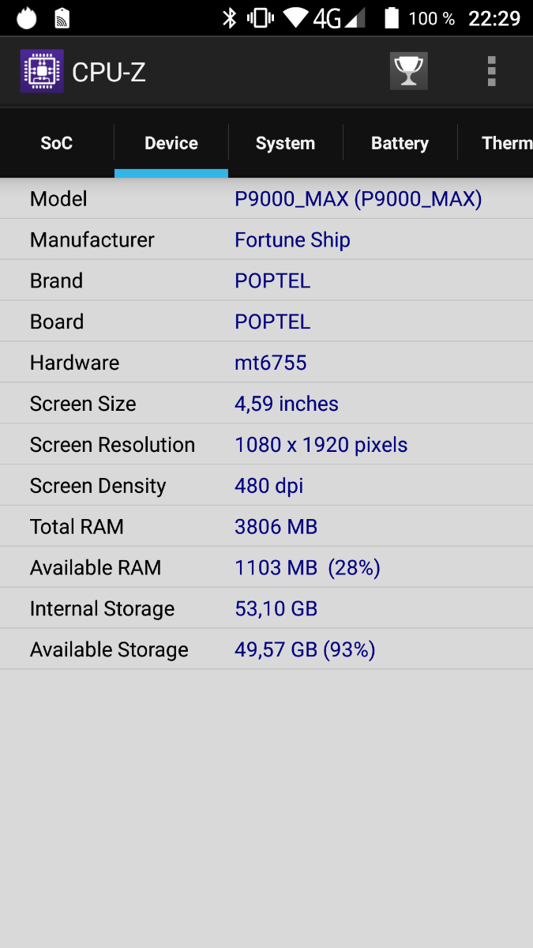Select the Device tab

[171, 143]
